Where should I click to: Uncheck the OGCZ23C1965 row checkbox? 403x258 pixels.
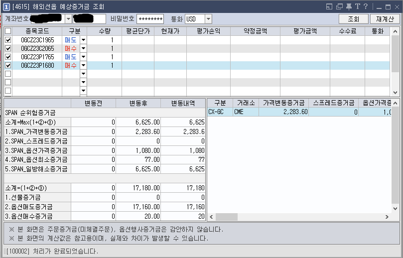(8, 40)
